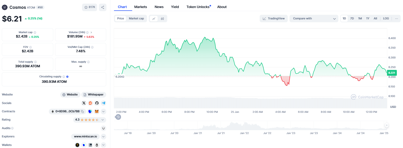The image size is (403, 148).
Task: Add Cosmos to watchlist via star button
Action: (x=90, y=7)
